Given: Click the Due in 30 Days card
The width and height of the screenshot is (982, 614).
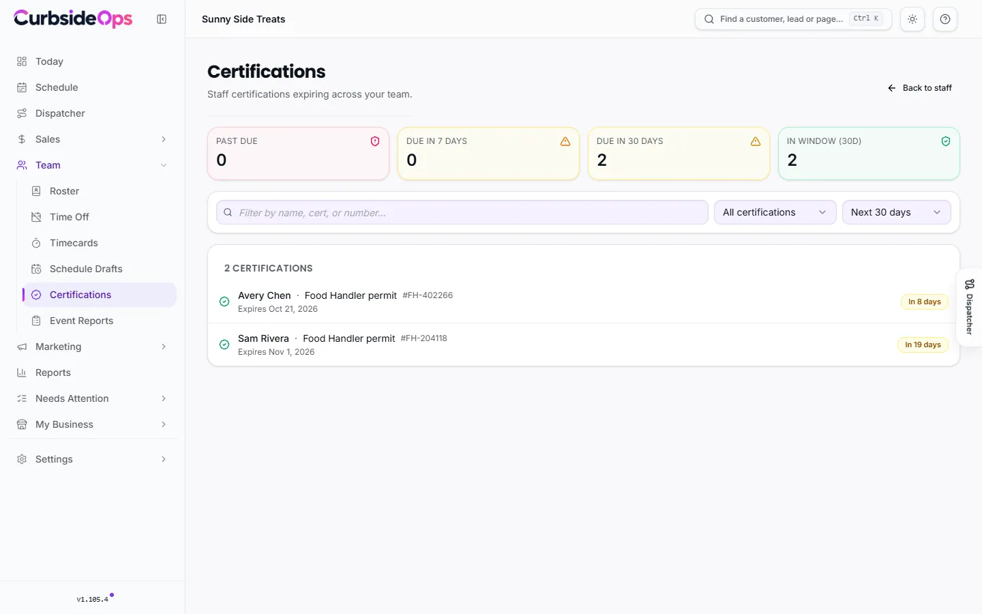Looking at the screenshot, I should click(x=679, y=153).
